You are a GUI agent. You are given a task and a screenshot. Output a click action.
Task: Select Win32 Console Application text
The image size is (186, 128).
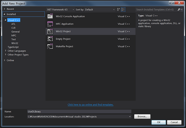point(70,16)
